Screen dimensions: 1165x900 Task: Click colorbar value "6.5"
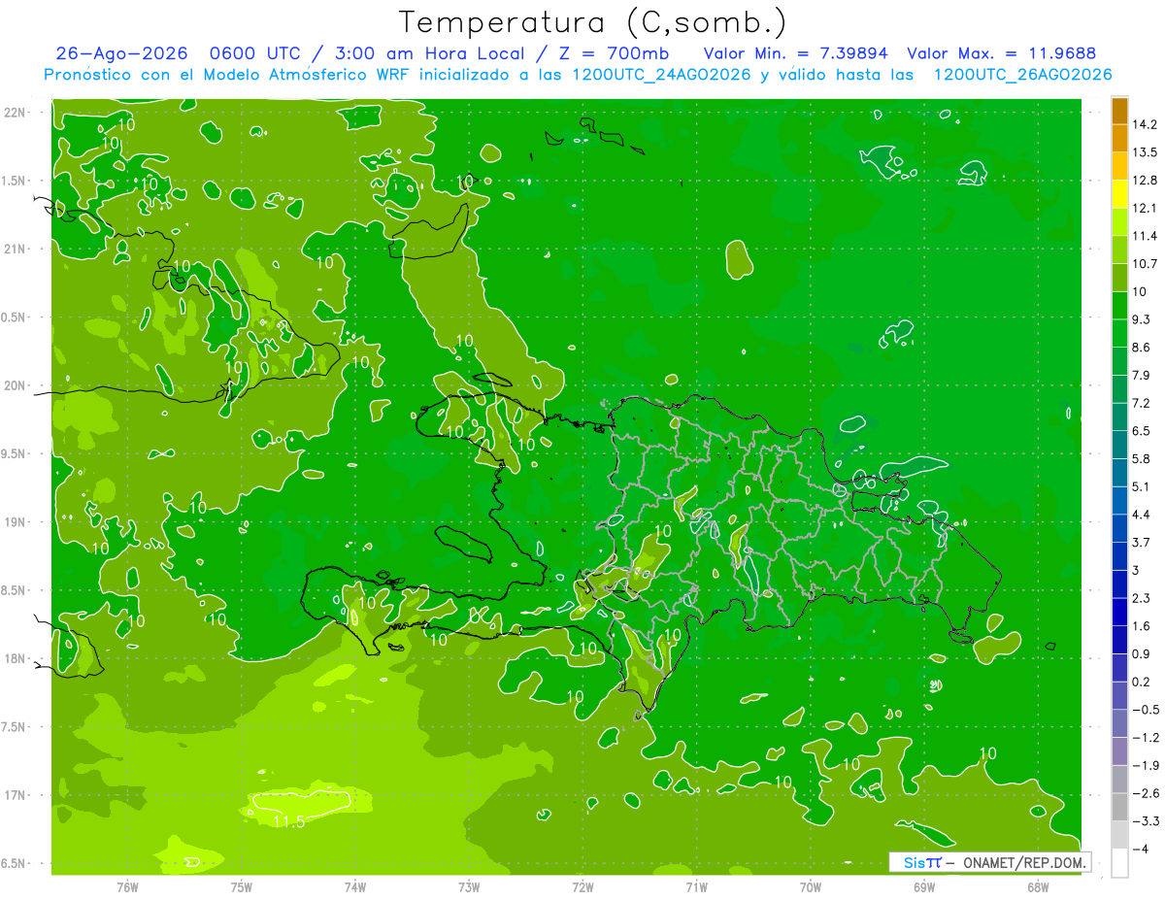[1143, 431]
